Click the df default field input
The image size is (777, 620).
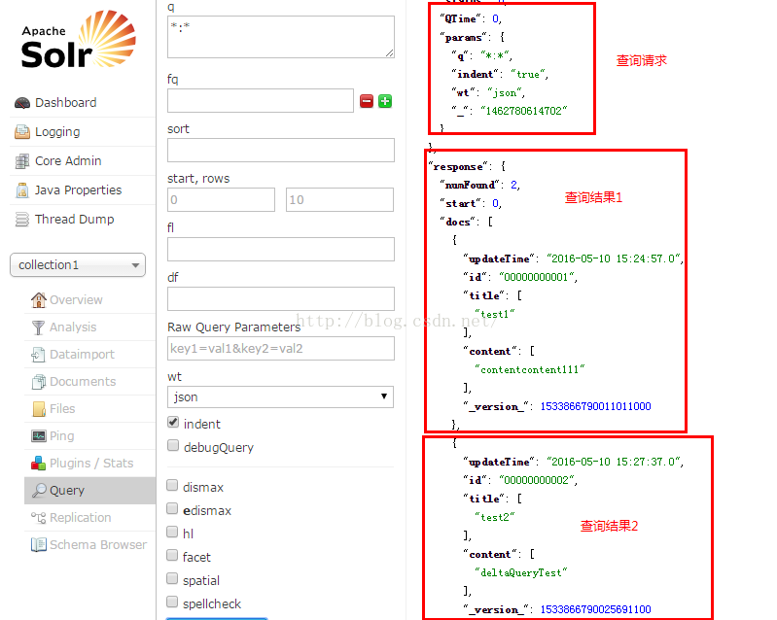click(x=281, y=298)
